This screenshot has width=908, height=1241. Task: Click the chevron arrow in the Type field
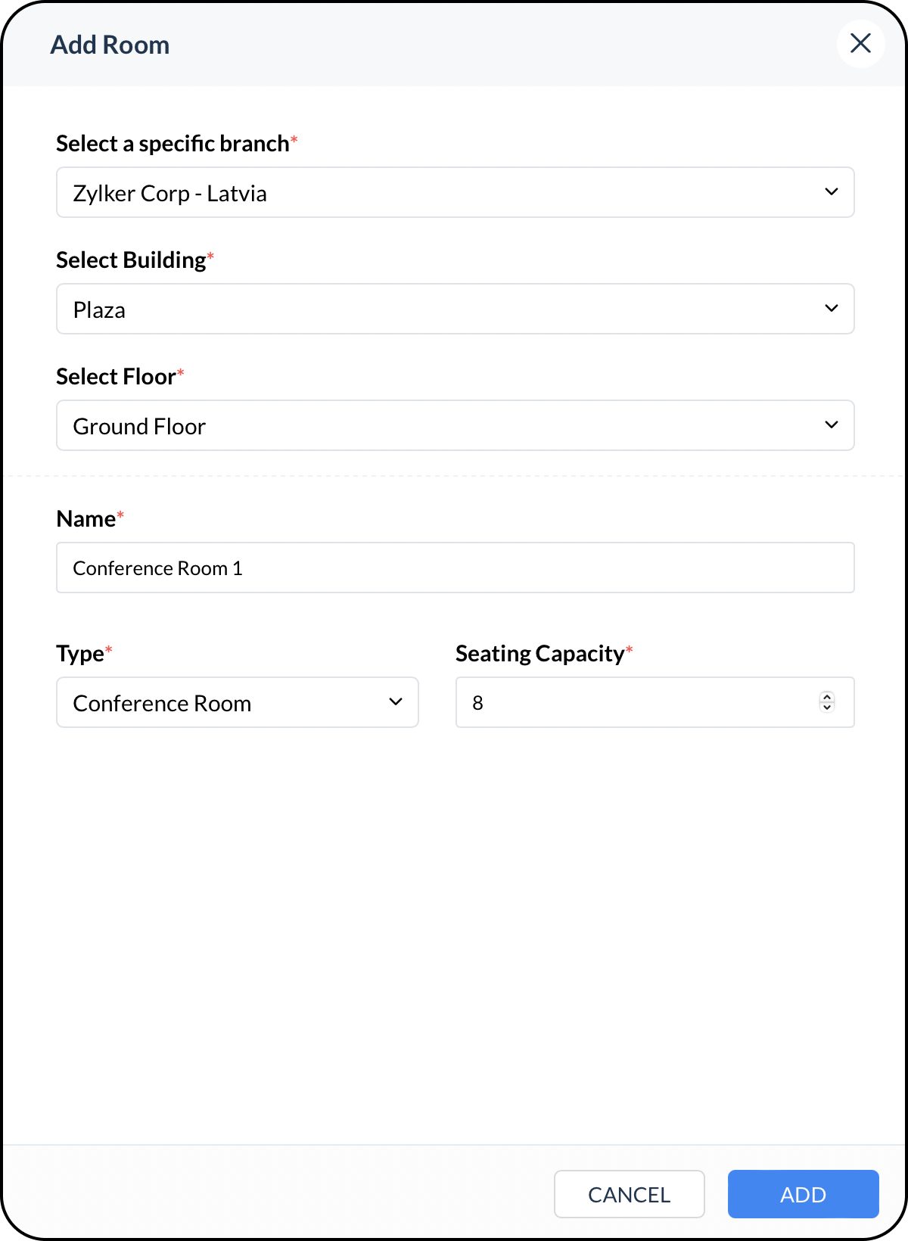click(x=396, y=702)
